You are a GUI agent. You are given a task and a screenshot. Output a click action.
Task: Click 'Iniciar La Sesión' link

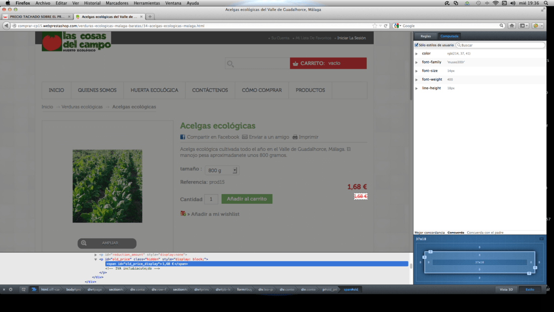click(351, 38)
